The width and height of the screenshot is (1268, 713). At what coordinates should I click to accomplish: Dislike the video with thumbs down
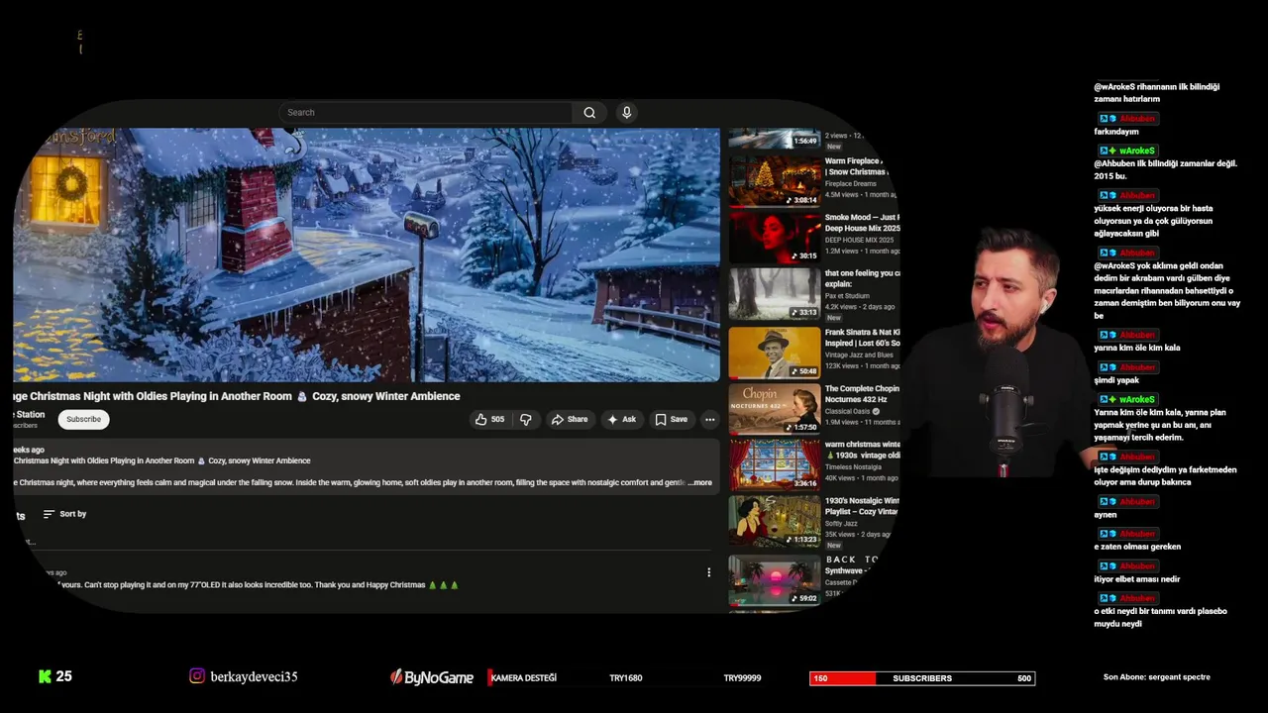[x=526, y=420]
